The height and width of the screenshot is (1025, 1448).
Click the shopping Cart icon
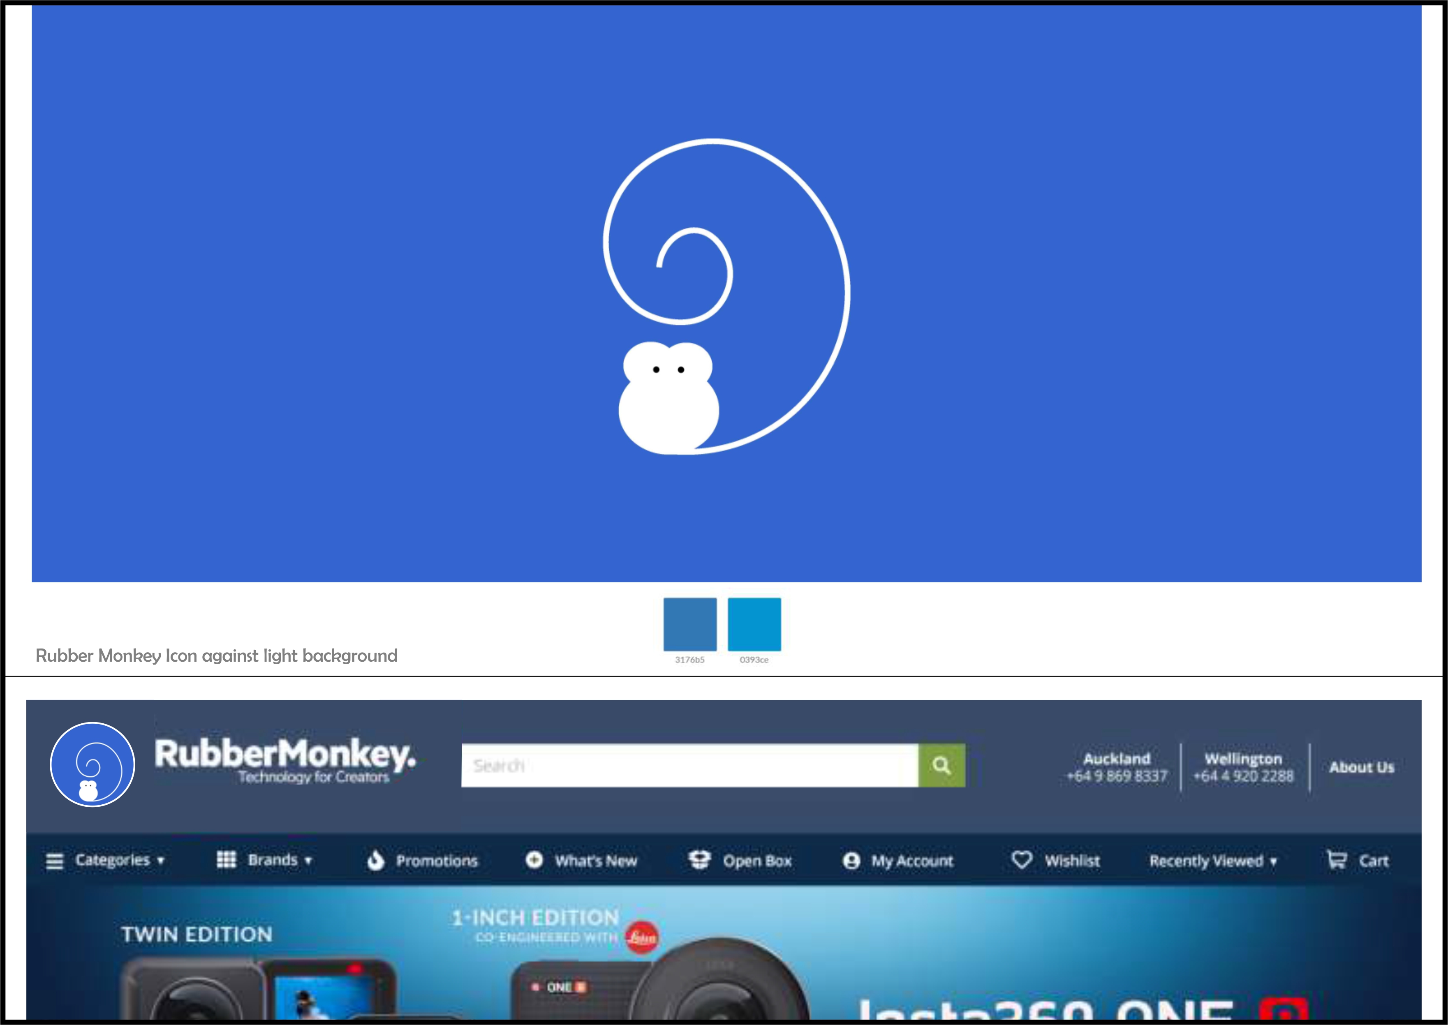coord(1337,860)
